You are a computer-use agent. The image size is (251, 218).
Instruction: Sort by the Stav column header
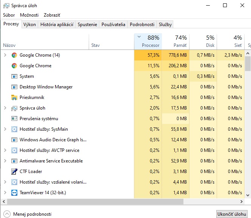point(111,42)
